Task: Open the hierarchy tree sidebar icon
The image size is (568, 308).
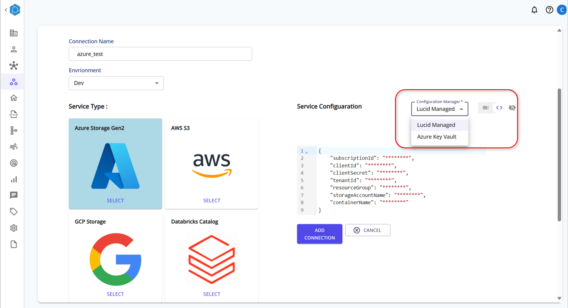Action: [14, 131]
